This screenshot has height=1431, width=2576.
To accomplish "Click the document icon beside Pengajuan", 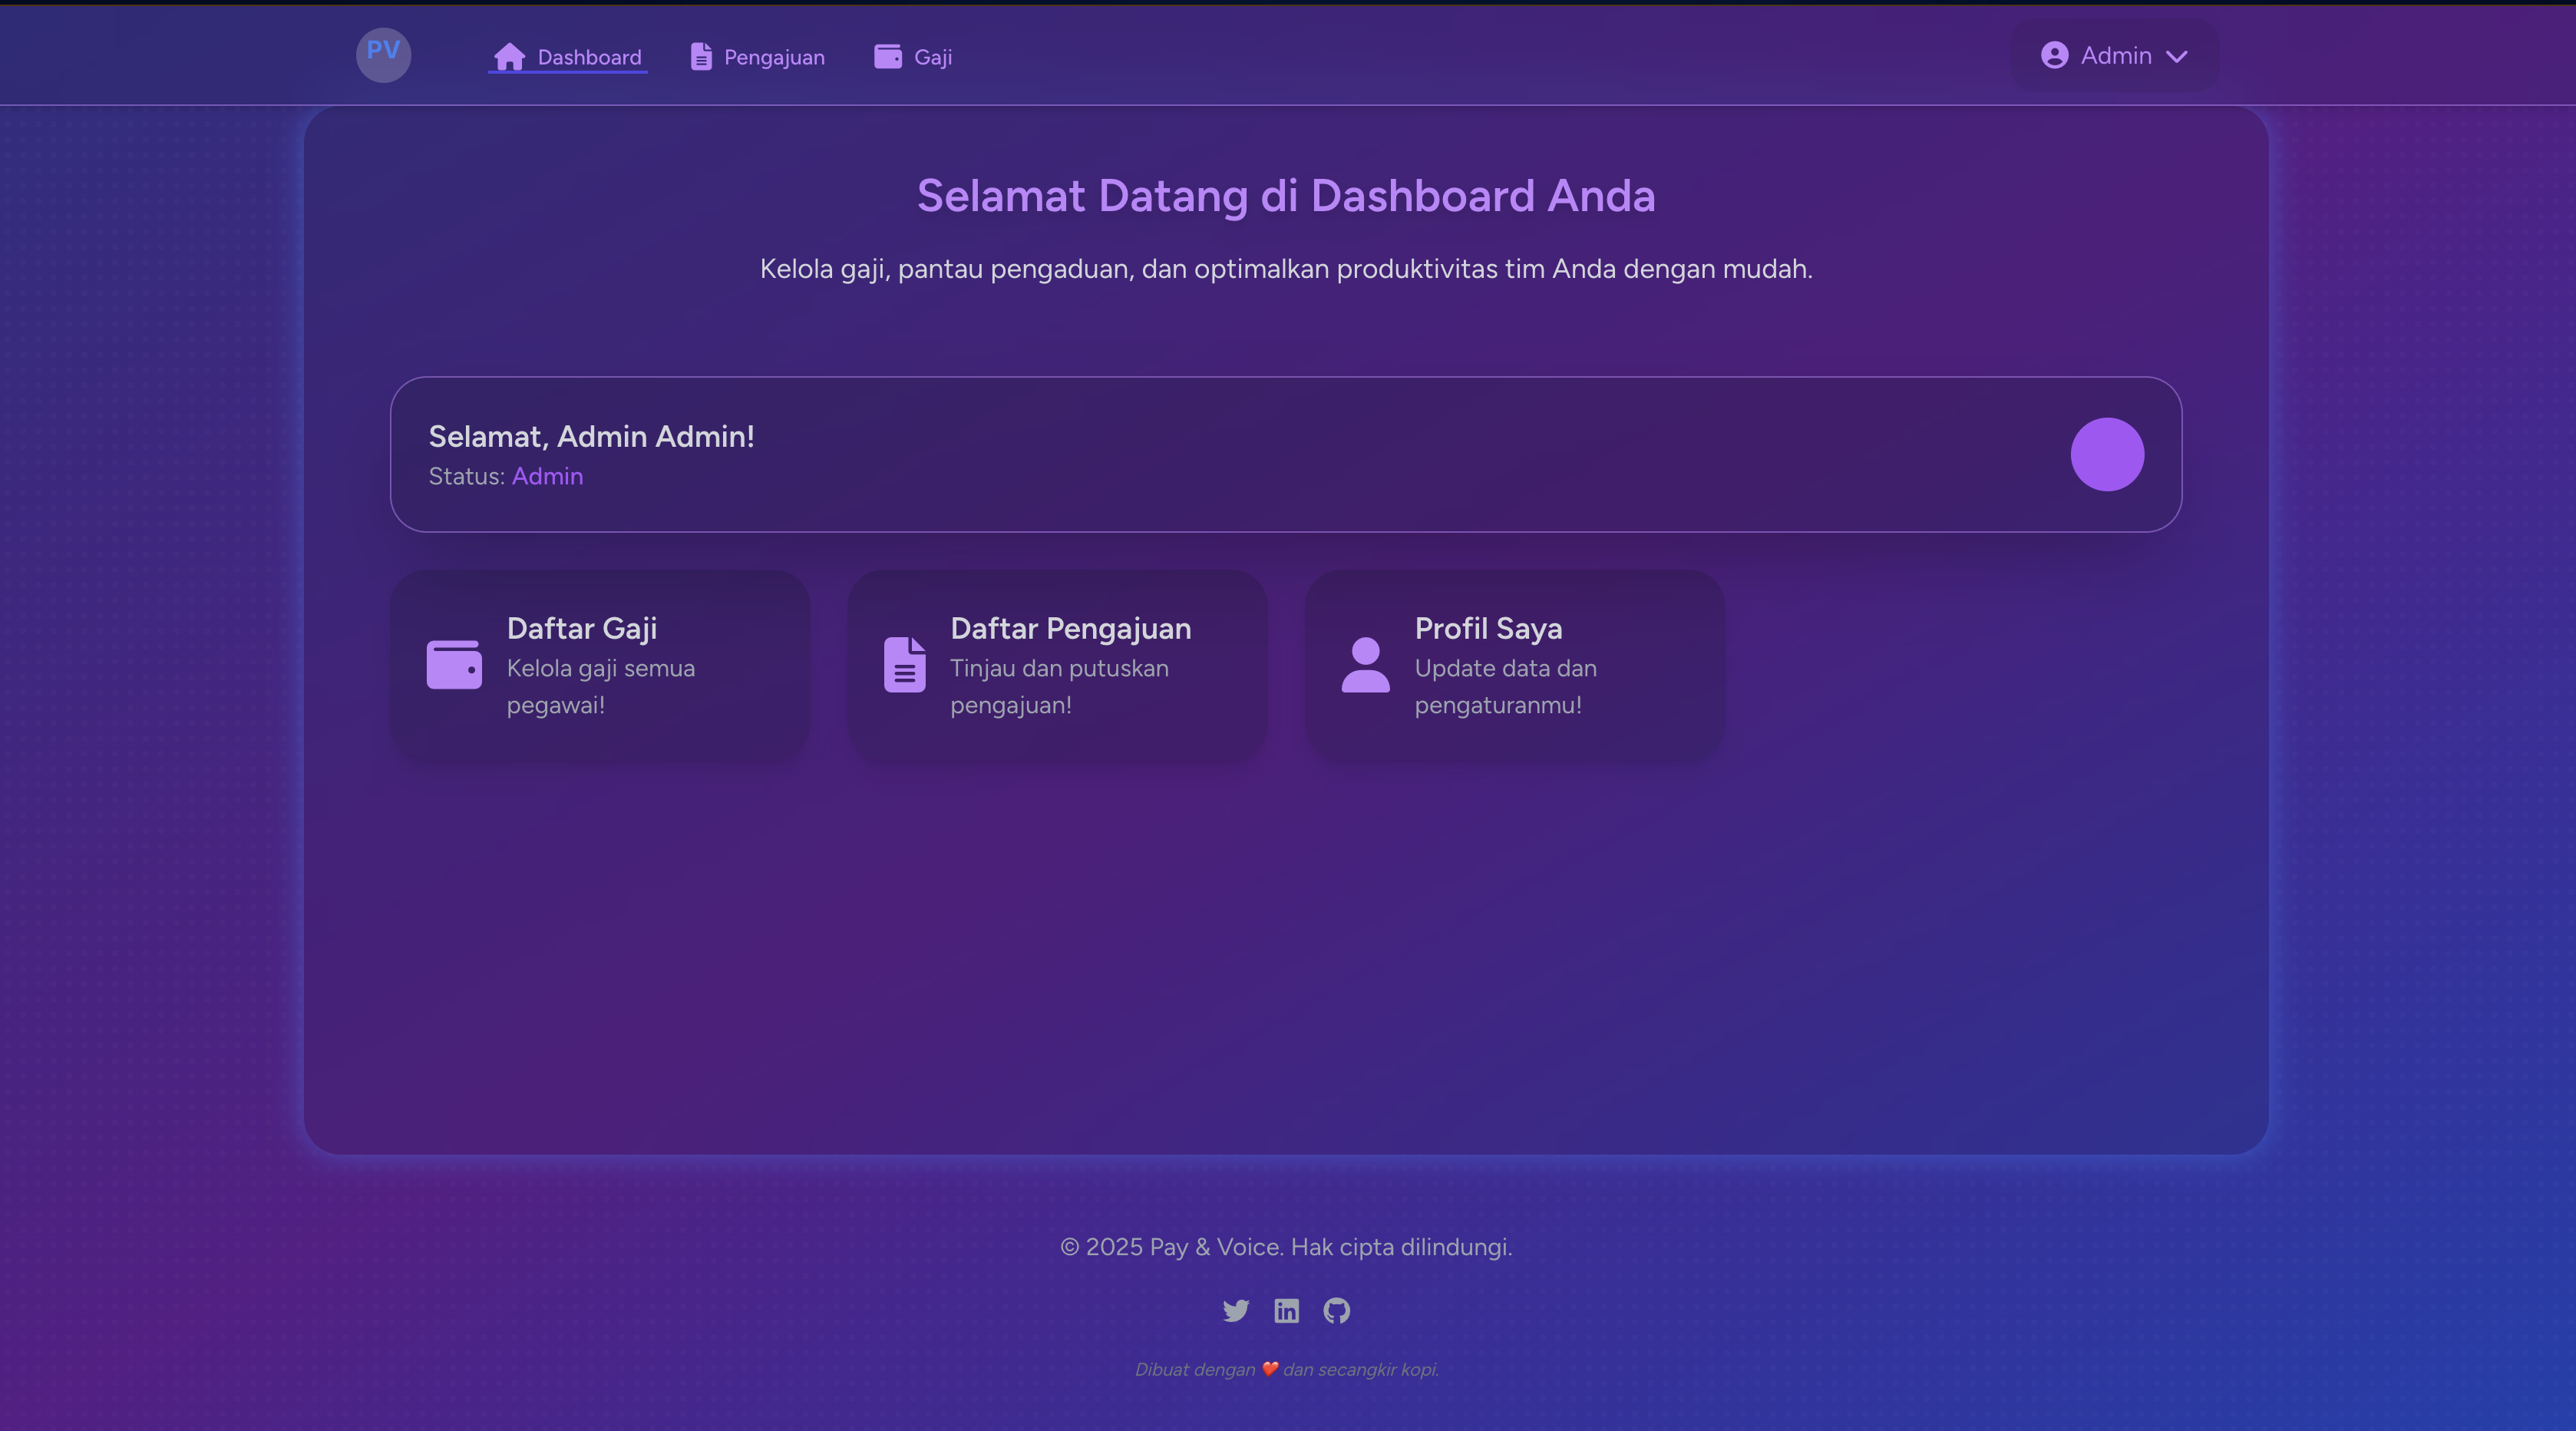I will (x=700, y=57).
